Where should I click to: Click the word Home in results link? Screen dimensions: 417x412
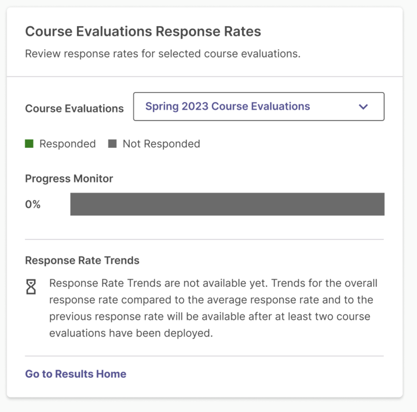(x=111, y=374)
